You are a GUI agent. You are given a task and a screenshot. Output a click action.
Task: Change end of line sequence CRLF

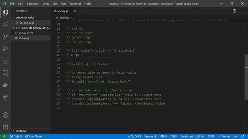pos(174,136)
